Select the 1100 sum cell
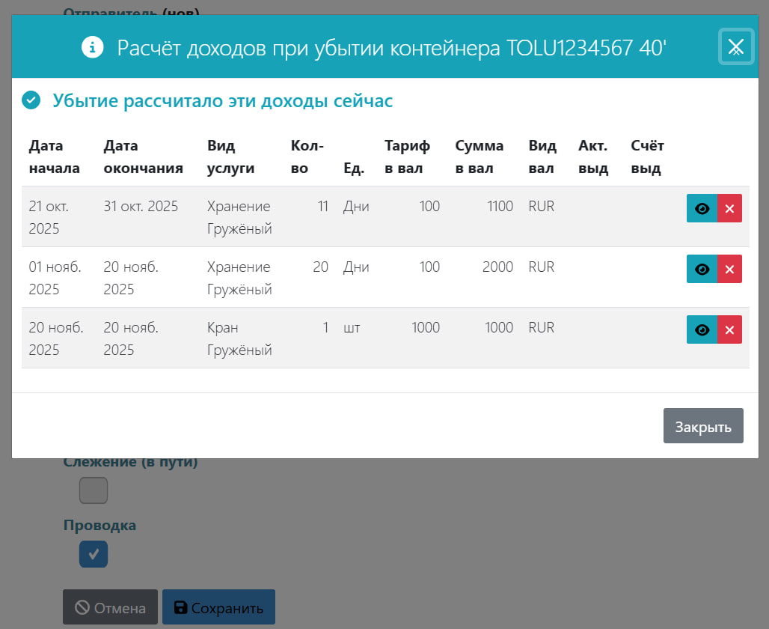Screen dimensions: 769x629 497,206
